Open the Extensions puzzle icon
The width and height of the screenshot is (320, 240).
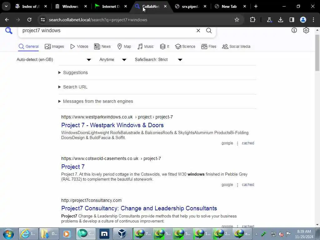tap(252, 20)
